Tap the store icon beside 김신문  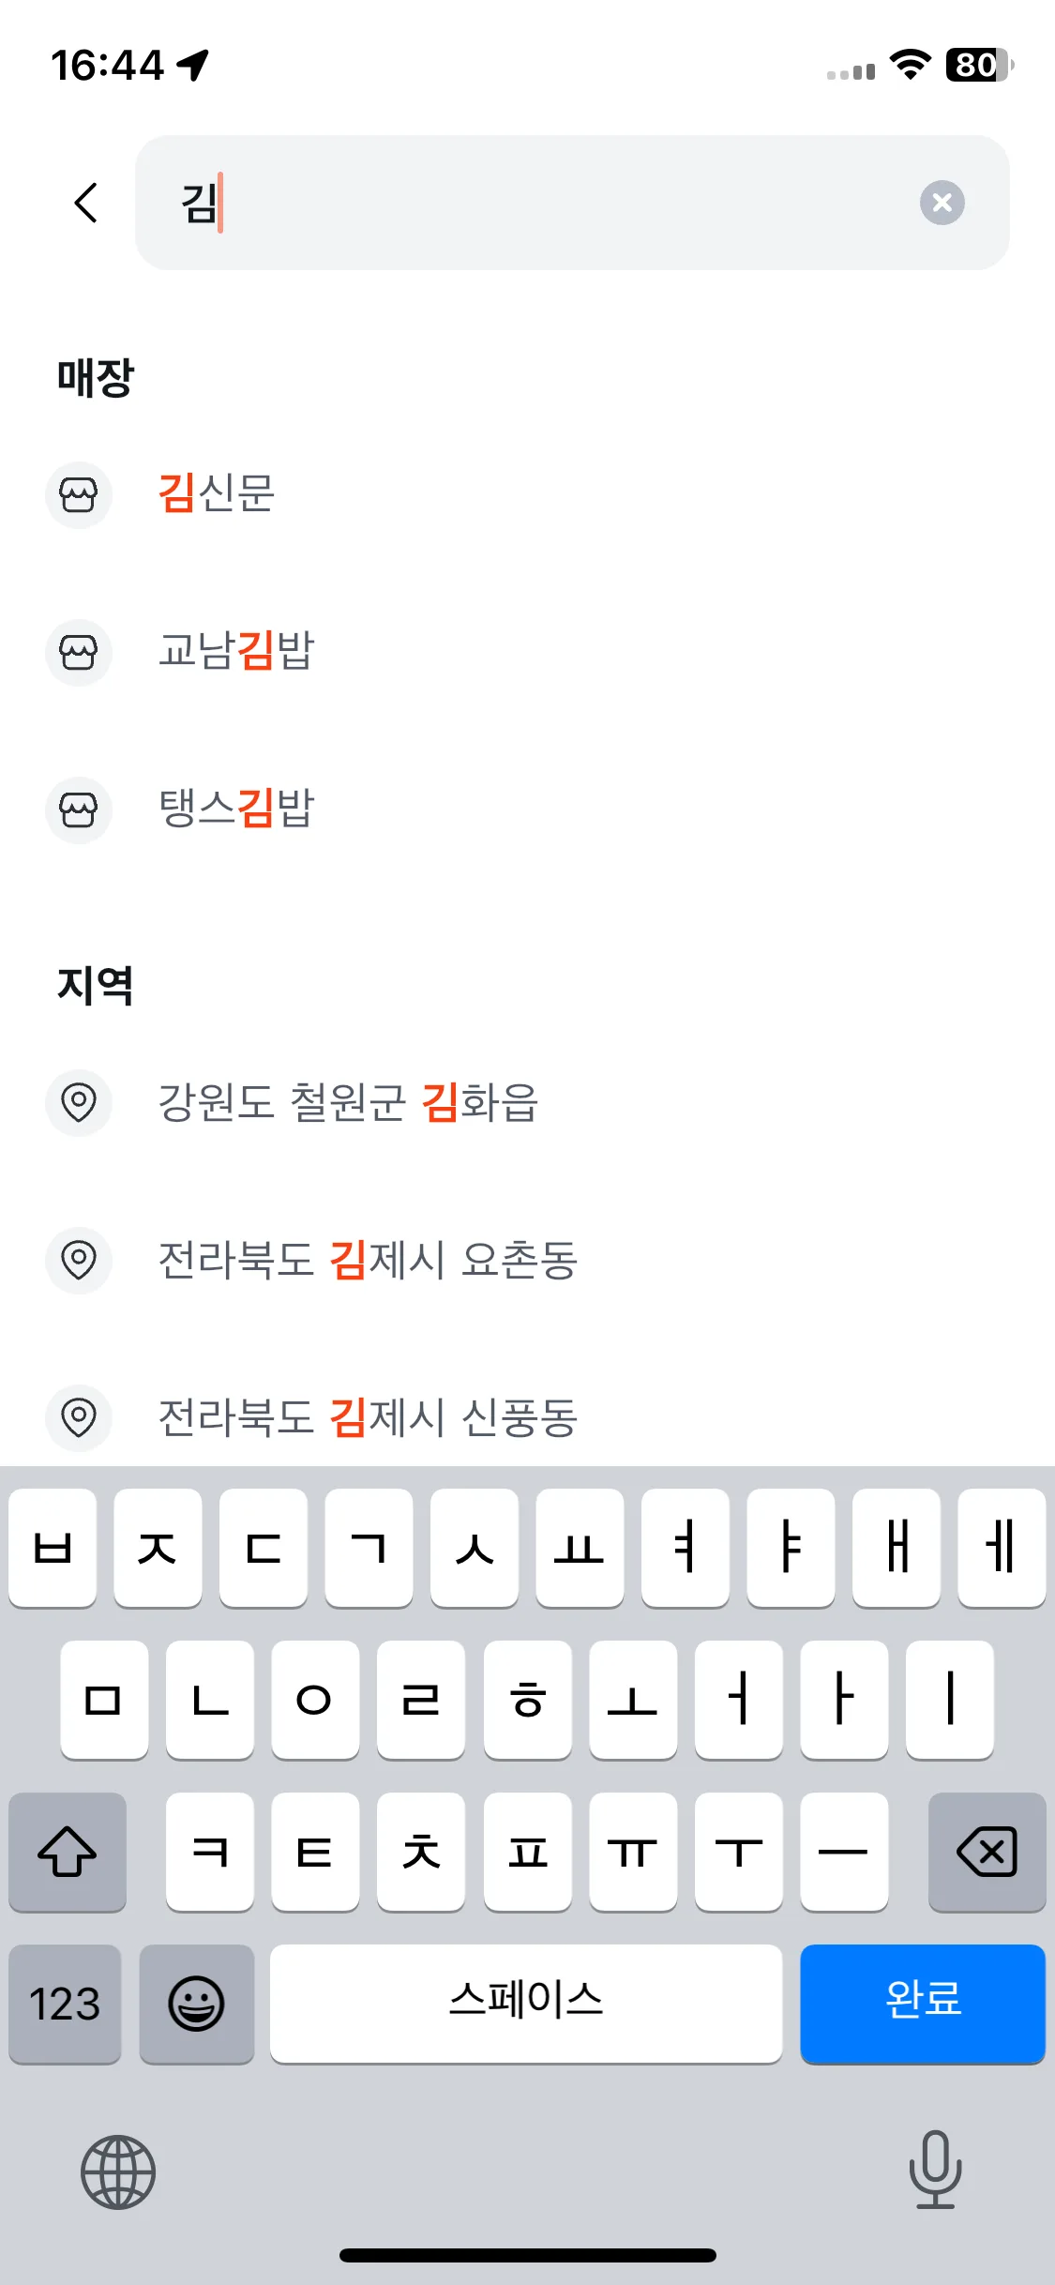(x=79, y=494)
